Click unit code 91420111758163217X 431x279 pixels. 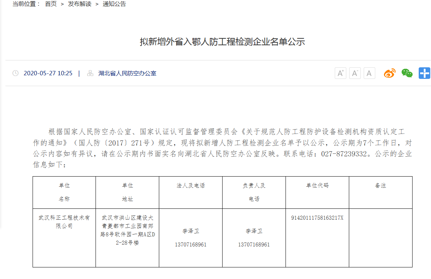pyautogui.click(x=317, y=218)
